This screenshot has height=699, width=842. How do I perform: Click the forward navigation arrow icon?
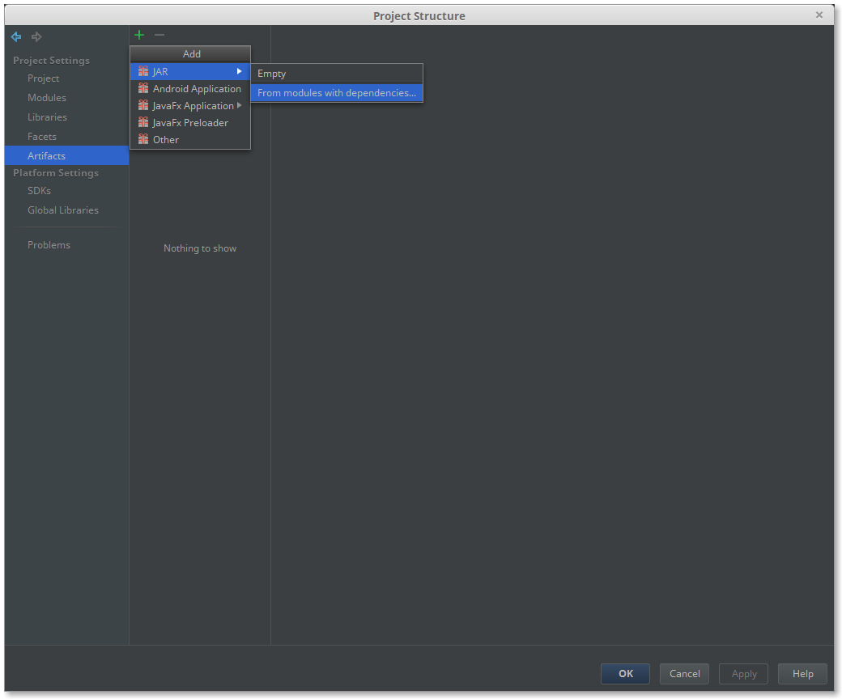(36, 37)
